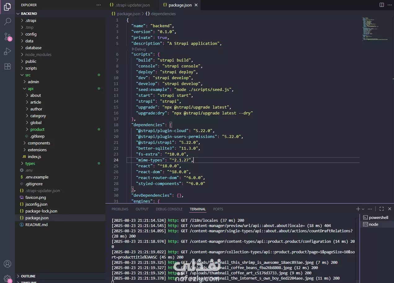Expand the types folder

[60, 163]
